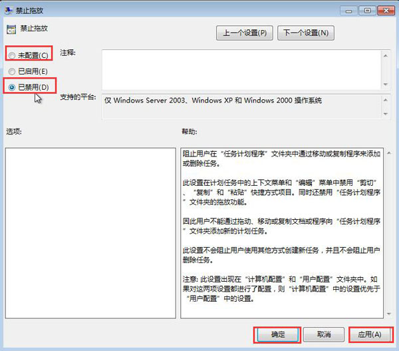Click the 注释 box scroll down arrow
Screen dimensions: 399x351
(386, 85)
